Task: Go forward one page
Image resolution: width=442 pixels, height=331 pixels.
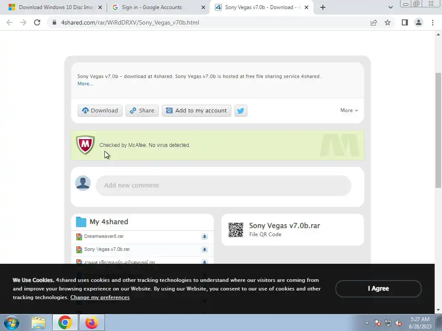Action: pyautogui.click(x=23, y=22)
